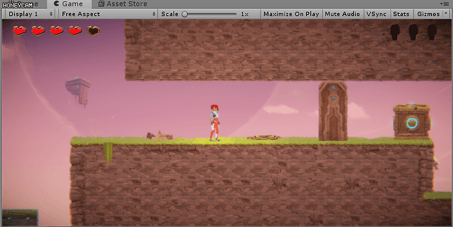Toggle Maximize On Play

point(291,14)
